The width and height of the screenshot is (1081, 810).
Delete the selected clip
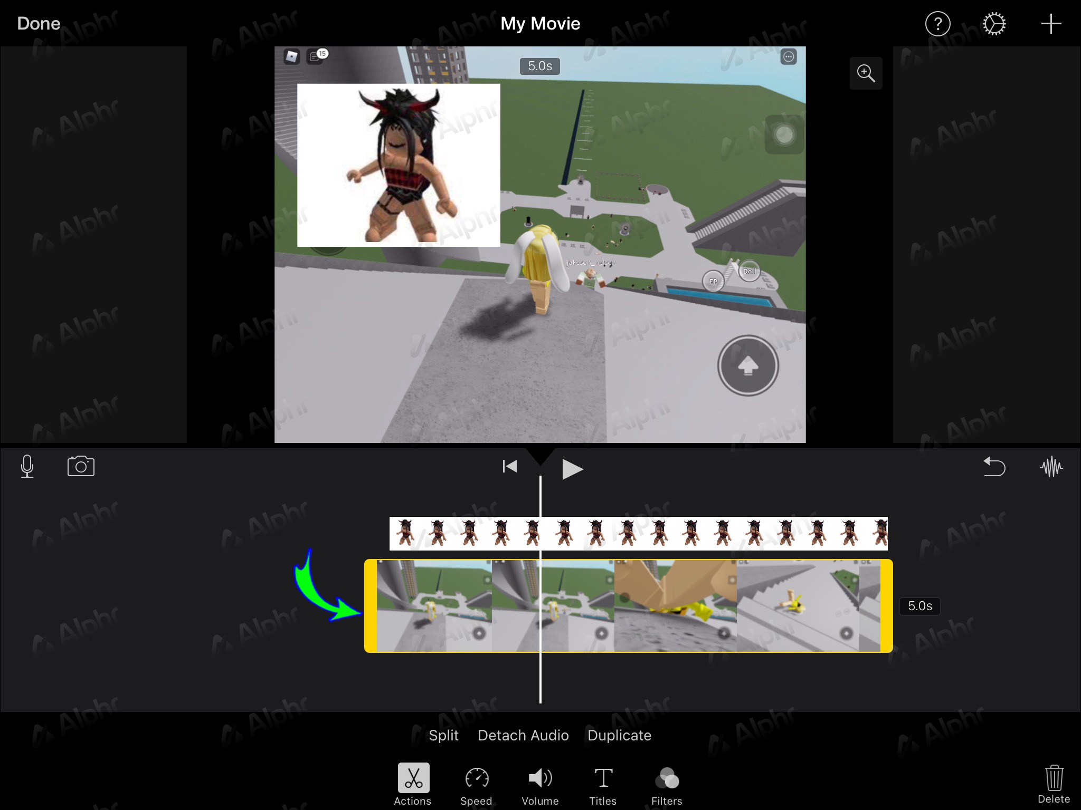[1054, 784]
